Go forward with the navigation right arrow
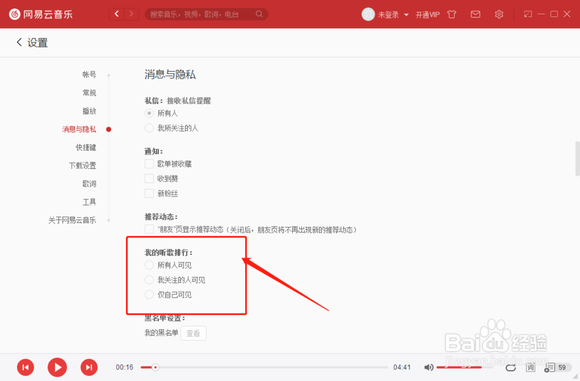This screenshot has width=580, height=381. tap(131, 14)
